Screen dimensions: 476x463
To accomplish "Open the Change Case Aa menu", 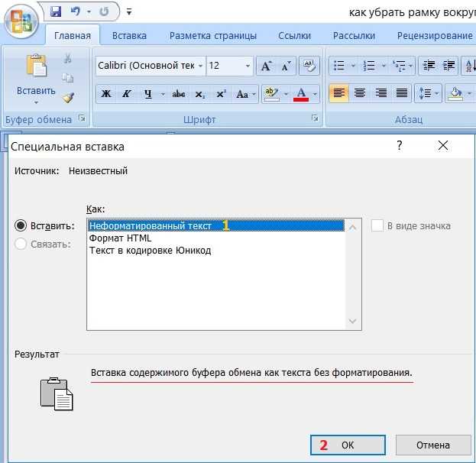I will (x=245, y=94).
